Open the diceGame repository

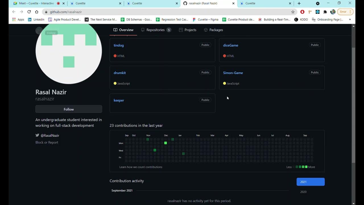pyautogui.click(x=231, y=45)
